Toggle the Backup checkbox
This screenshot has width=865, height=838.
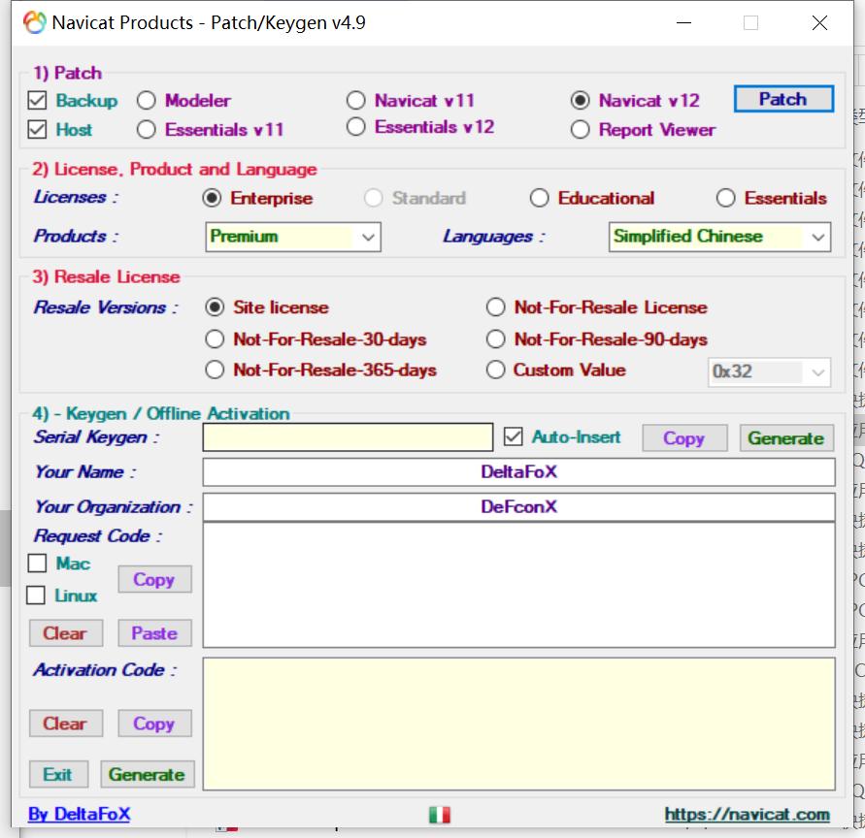(x=38, y=101)
